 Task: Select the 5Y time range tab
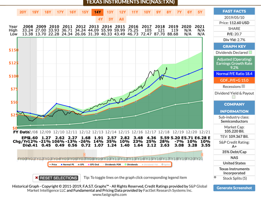point(200,12)
